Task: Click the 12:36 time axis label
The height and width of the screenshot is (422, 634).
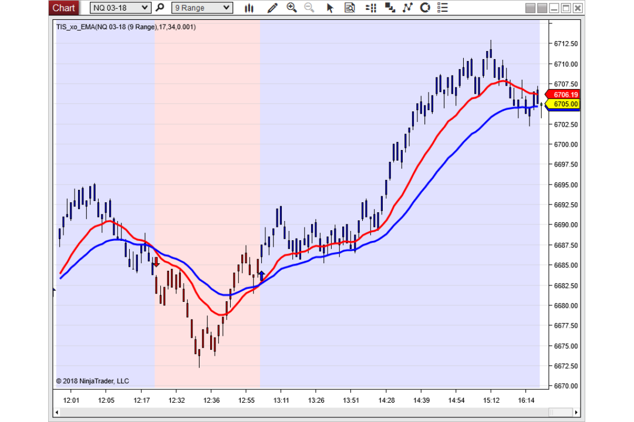Action: (x=211, y=400)
